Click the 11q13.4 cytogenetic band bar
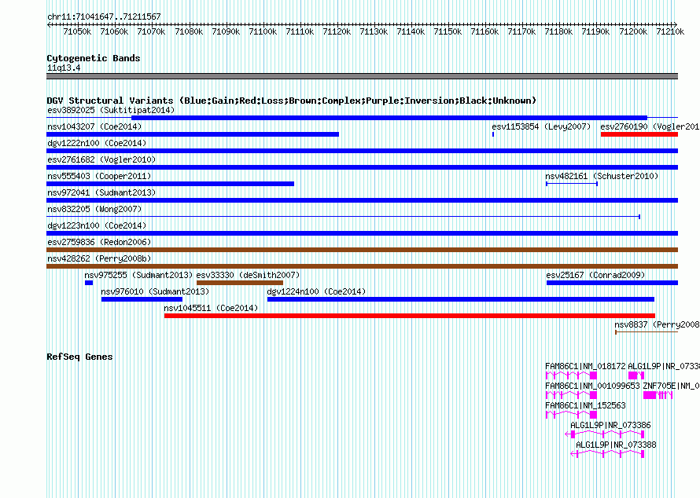This screenshot has width=700, height=498. click(362, 76)
